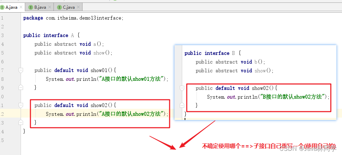Click the closing brace of interface A
Screen dimensions: 342x155
[24, 131]
